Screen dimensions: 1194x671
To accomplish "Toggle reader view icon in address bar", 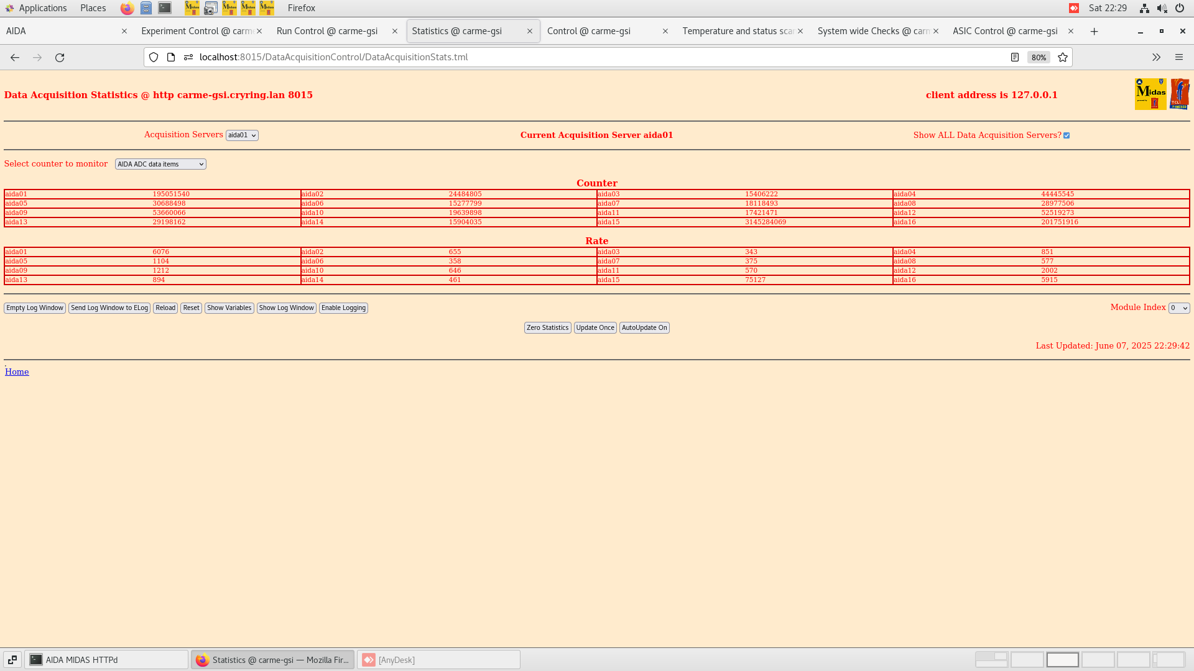I will (x=1014, y=57).
